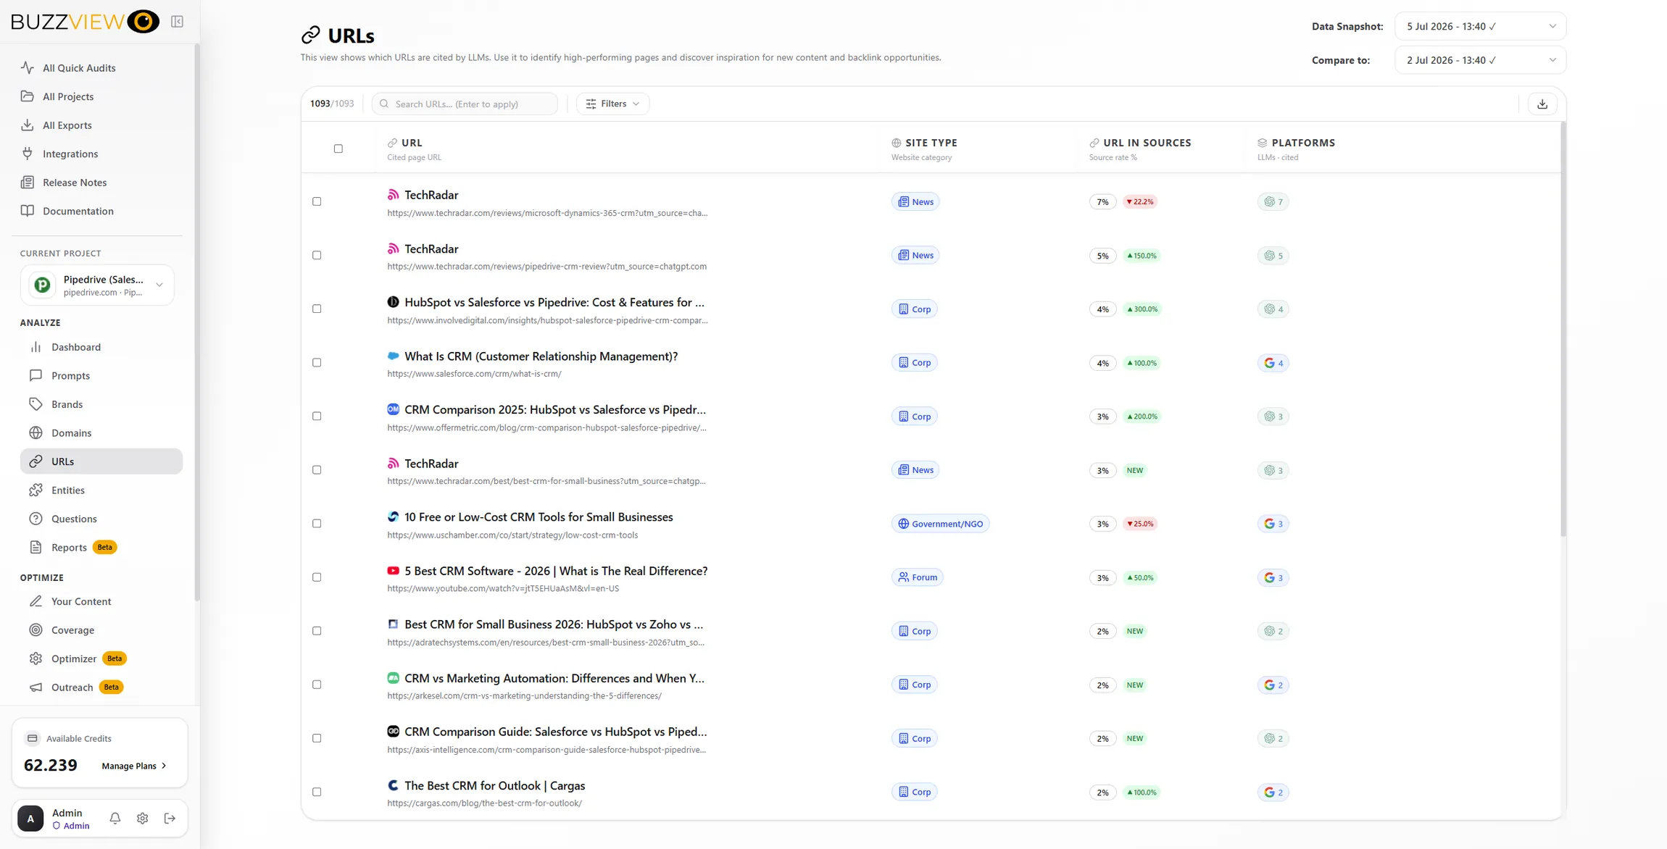Open the Dashboard page

[x=101, y=347]
